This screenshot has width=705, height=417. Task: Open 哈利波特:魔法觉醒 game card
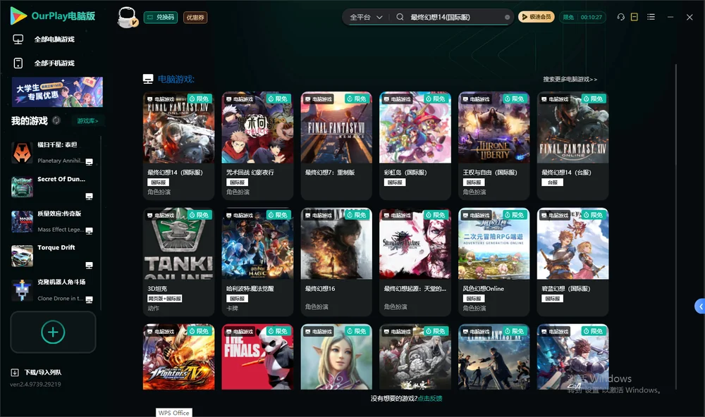257,262
